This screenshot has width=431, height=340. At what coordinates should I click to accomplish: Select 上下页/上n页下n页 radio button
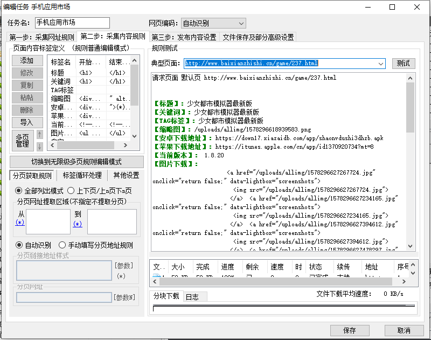pos(100,191)
